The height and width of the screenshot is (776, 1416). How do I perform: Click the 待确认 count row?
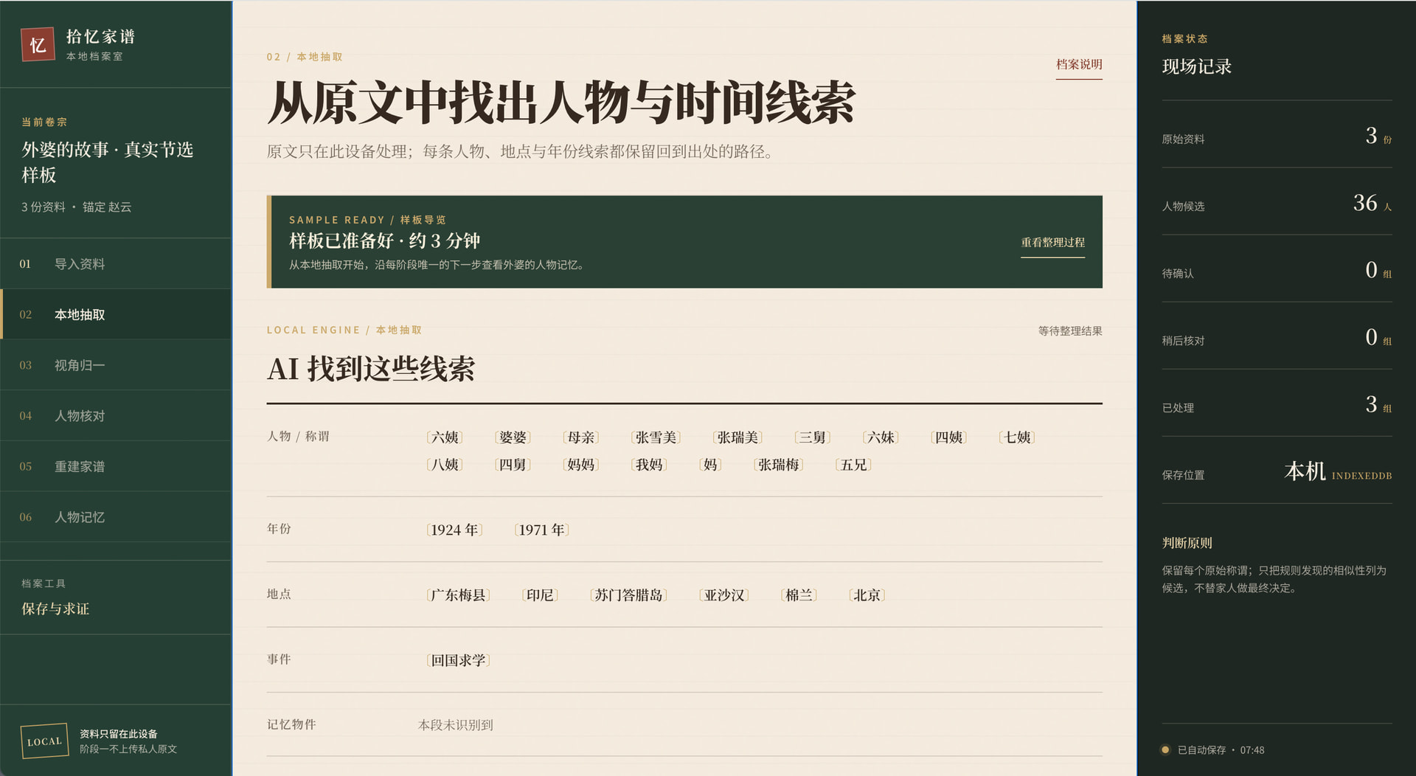1277,270
